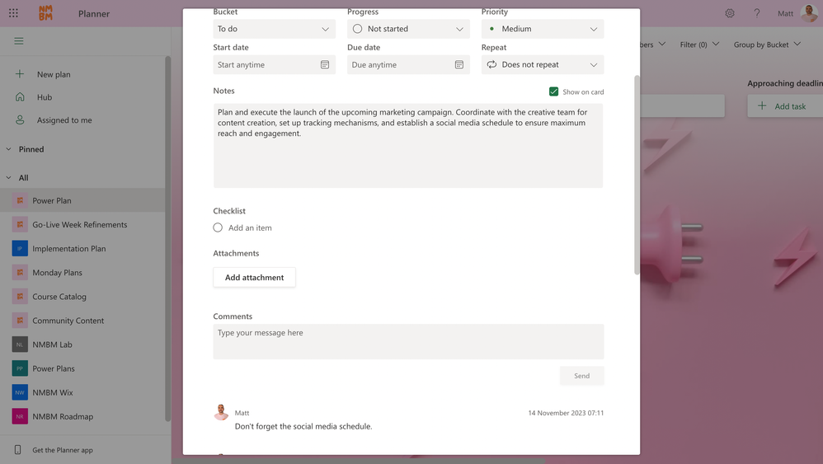Screen dimensions: 823x464
Task: Open the Due date calendar icon
Action: [459, 64]
